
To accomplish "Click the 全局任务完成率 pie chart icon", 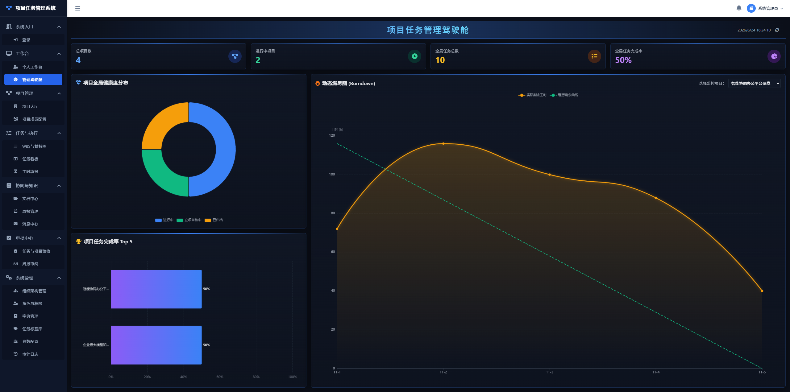I will click(x=774, y=56).
